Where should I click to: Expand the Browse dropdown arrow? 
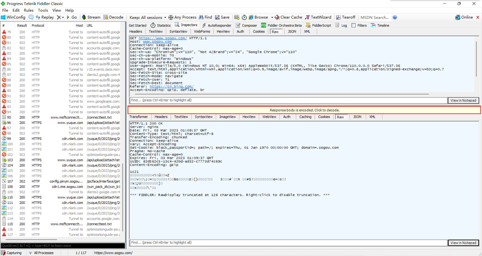(x=272, y=17)
